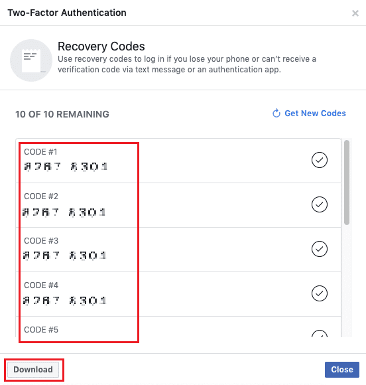Click the refresh arrow icon beside Get New Codes
366x385 pixels.
276,114
